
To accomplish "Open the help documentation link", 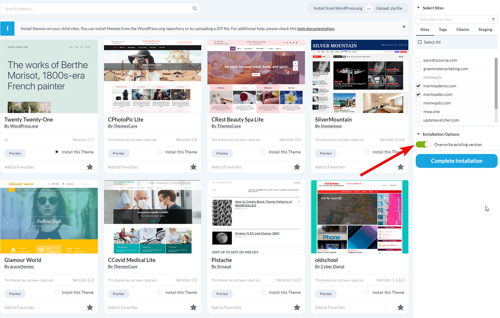I will [316, 29].
